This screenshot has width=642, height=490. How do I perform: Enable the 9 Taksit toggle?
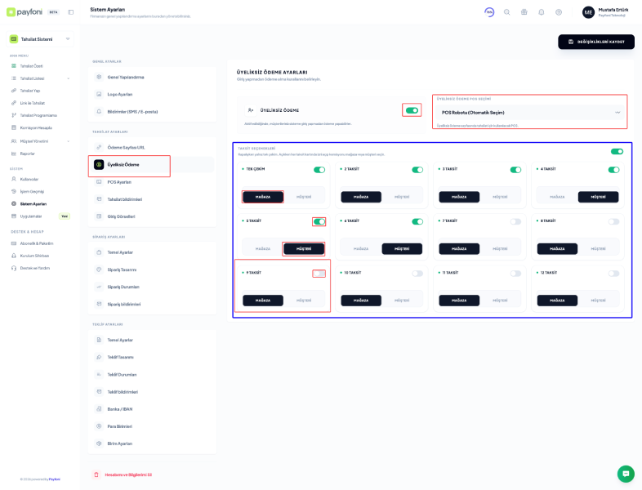[x=319, y=274]
